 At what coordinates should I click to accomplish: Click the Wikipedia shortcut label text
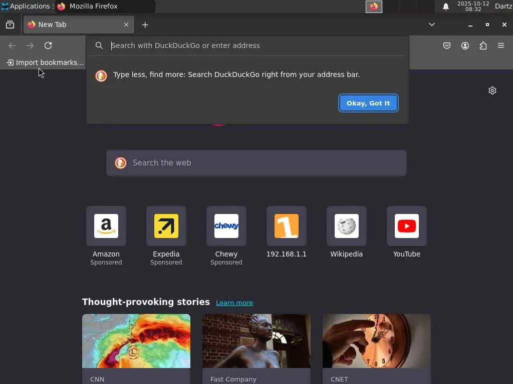(x=347, y=254)
